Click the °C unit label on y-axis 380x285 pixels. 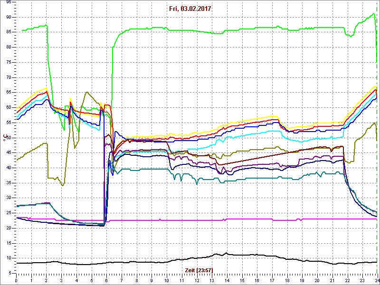tap(4, 138)
